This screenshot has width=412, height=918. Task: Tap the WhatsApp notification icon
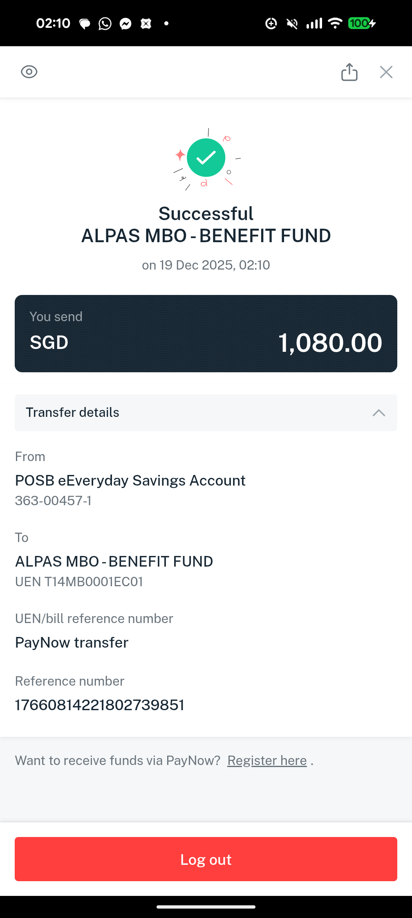[x=105, y=24]
